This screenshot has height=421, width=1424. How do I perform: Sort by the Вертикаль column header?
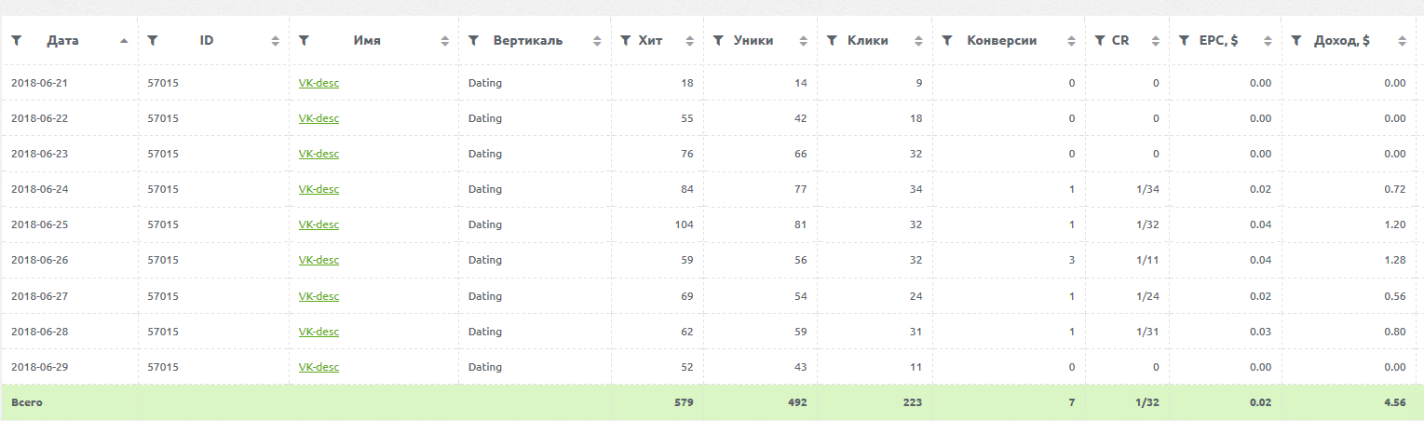pos(527,41)
